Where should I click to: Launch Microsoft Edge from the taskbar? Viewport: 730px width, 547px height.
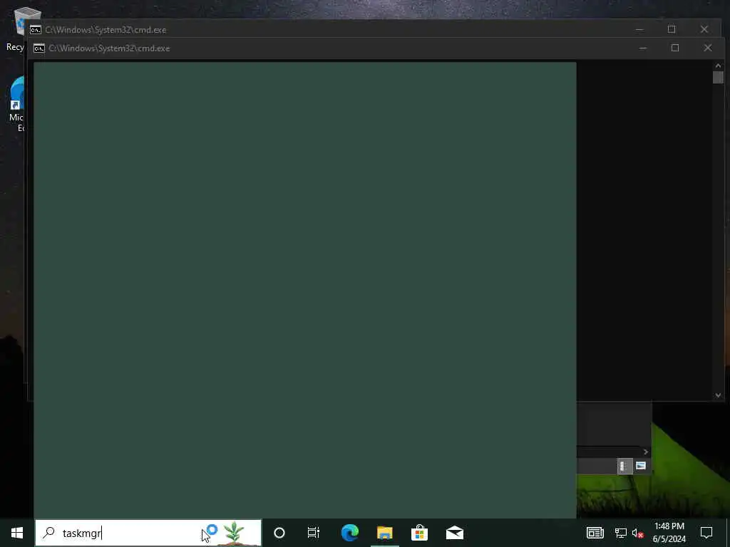click(x=349, y=533)
